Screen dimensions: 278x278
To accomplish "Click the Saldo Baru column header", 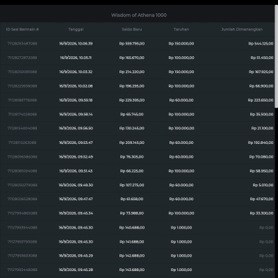I will [132, 29].
